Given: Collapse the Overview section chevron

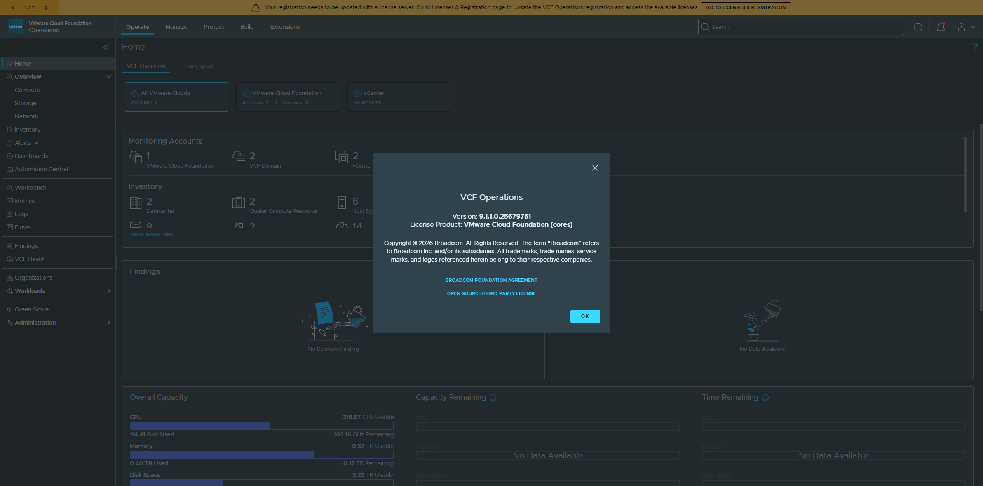Looking at the screenshot, I should (x=109, y=77).
